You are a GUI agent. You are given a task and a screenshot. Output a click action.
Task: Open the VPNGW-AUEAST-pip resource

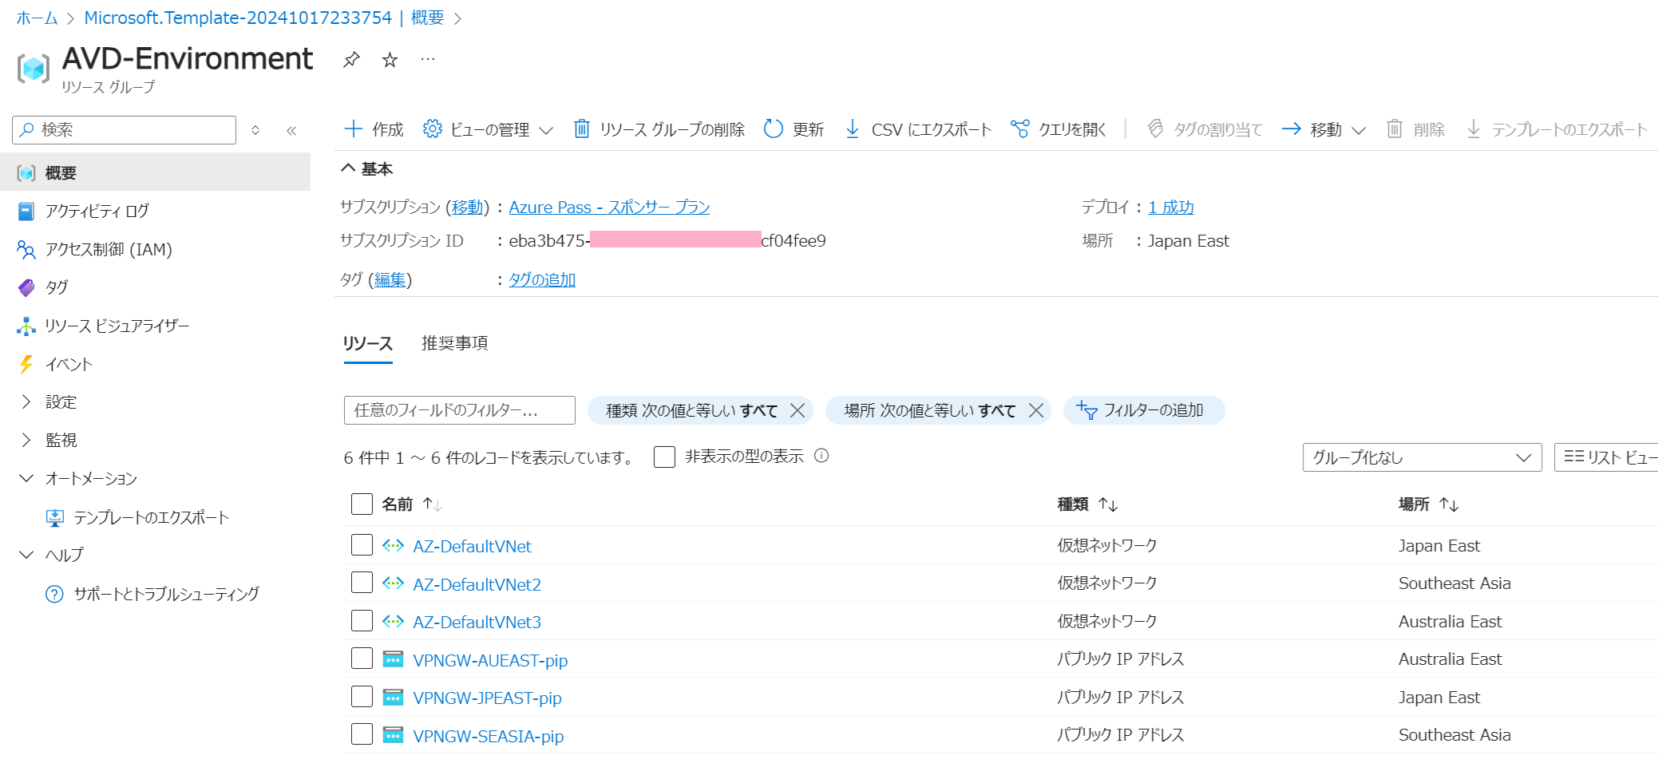tap(490, 660)
